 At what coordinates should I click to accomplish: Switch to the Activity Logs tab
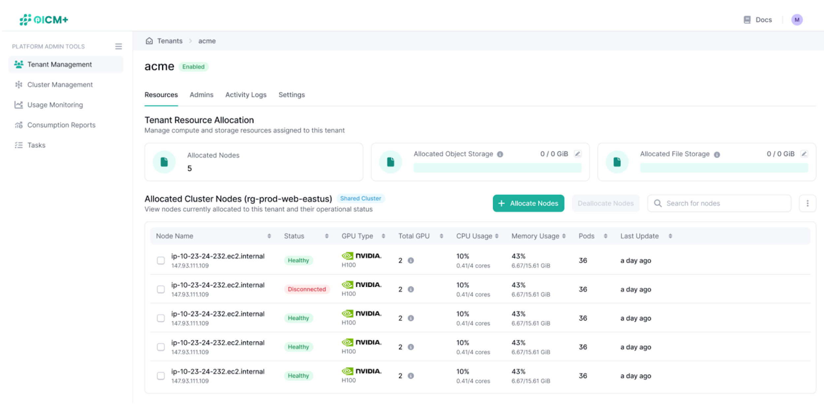[246, 95]
